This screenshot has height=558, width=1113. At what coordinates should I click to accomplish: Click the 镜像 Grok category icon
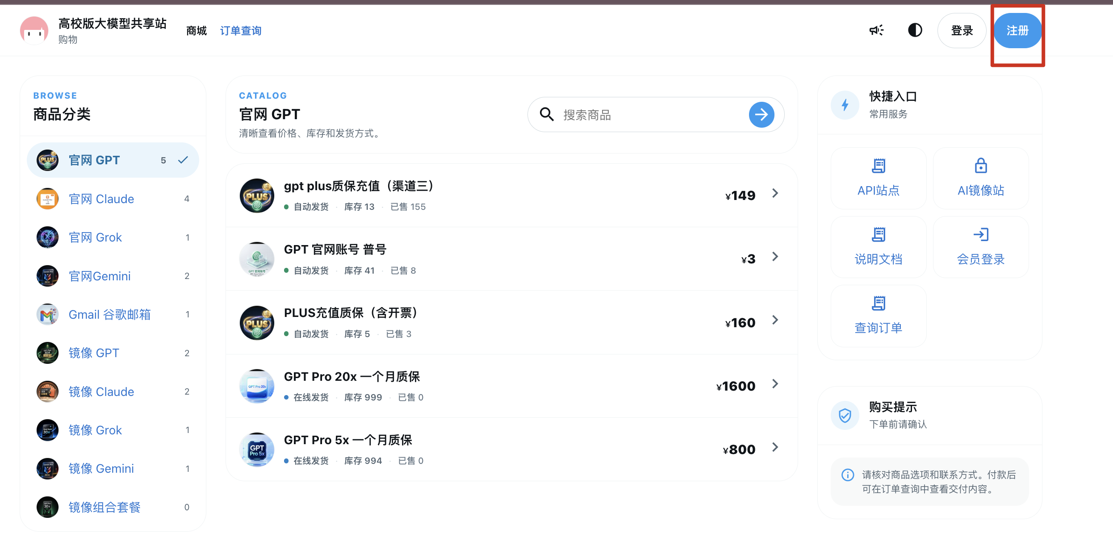click(47, 430)
